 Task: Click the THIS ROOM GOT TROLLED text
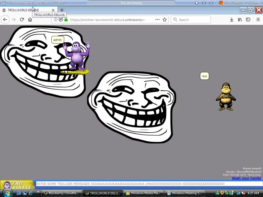point(242,175)
